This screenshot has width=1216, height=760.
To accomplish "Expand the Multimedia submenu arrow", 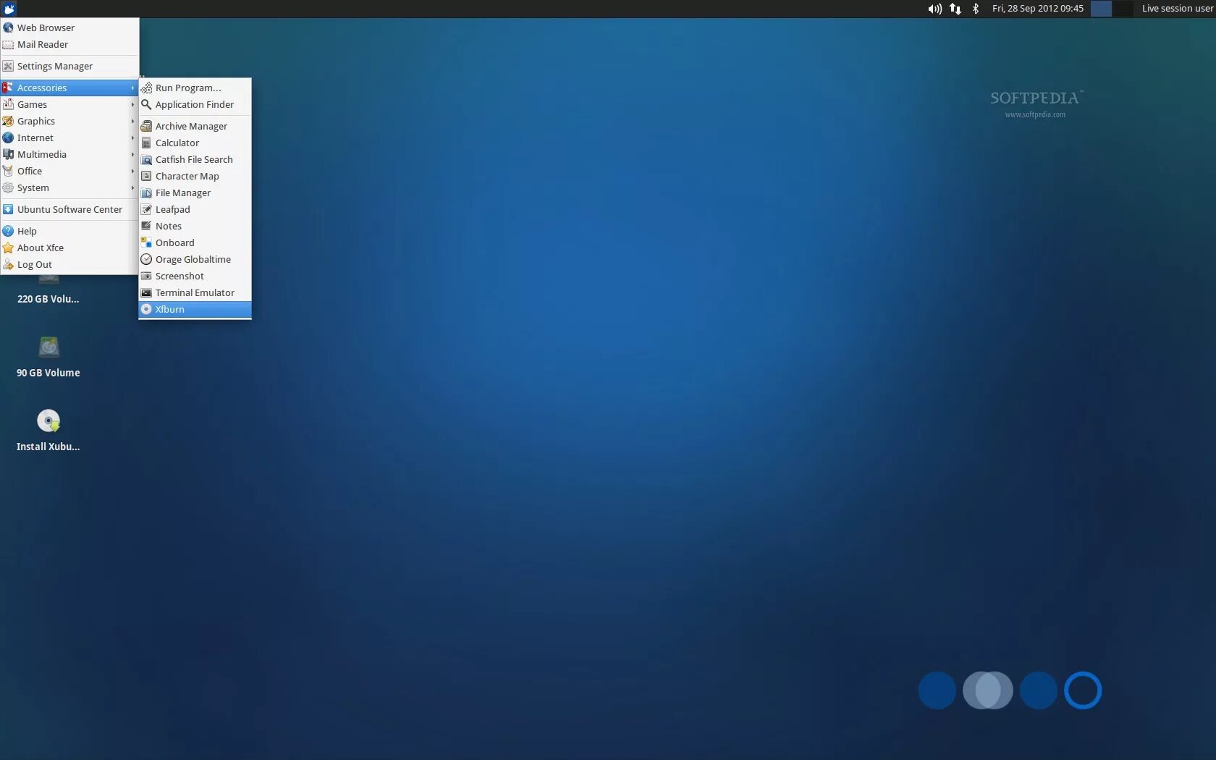I will tap(132, 154).
